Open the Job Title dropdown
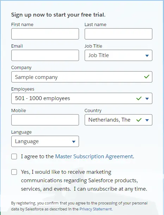 pyautogui.click(x=119, y=55)
